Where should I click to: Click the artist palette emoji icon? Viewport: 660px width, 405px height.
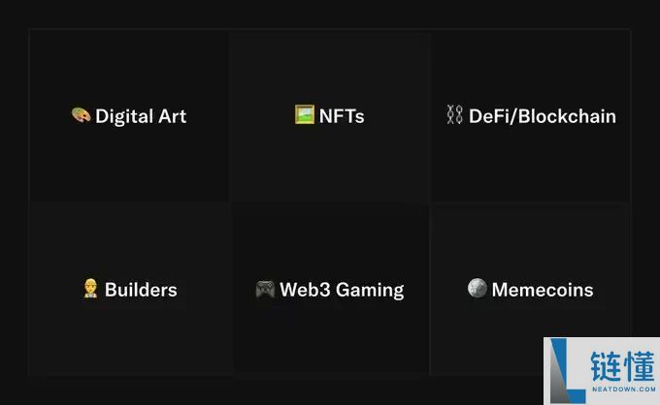tap(81, 115)
